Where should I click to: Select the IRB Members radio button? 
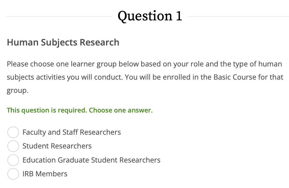13,174
